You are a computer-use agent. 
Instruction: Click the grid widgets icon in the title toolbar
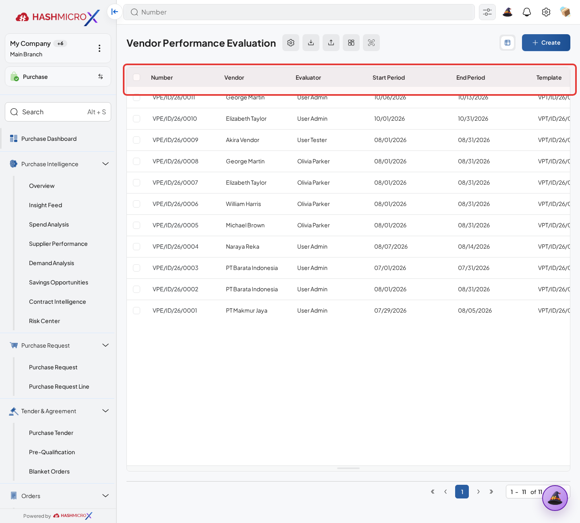tap(351, 43)
